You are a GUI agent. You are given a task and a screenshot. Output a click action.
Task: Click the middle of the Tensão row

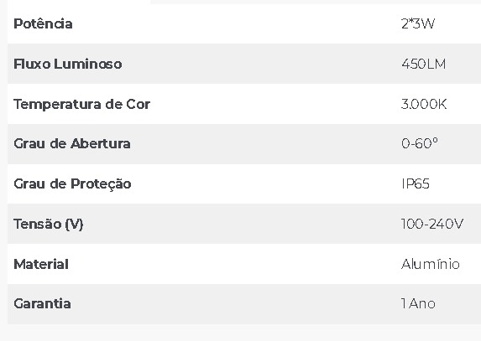[x=244, y=224]
